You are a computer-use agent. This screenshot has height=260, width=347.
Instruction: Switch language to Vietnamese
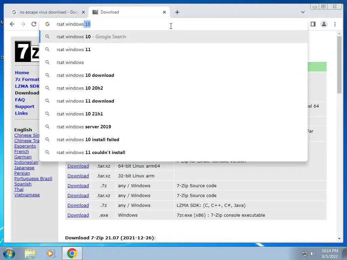point(27,195)
